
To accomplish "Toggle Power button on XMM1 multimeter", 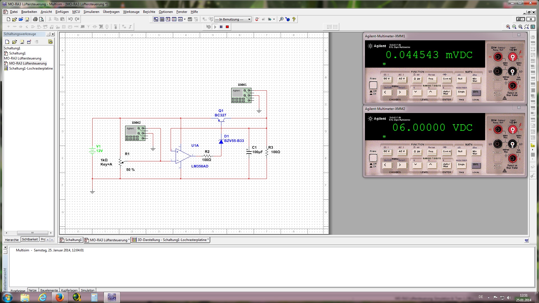I will (x=373, y=85).
